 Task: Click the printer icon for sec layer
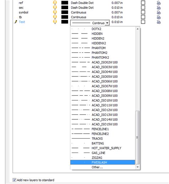(x=159, y=8)
